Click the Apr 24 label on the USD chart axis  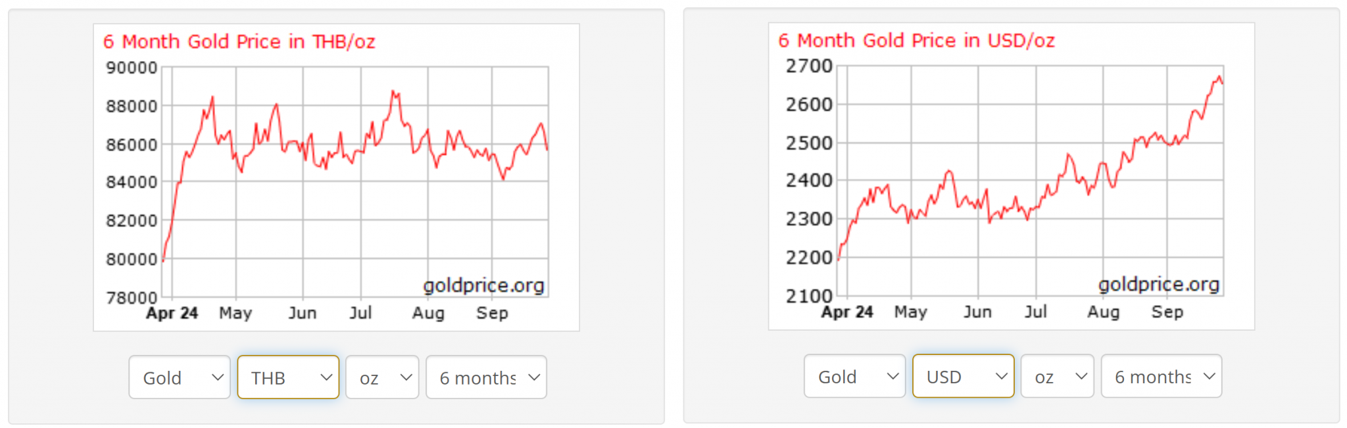click(846, 312)
